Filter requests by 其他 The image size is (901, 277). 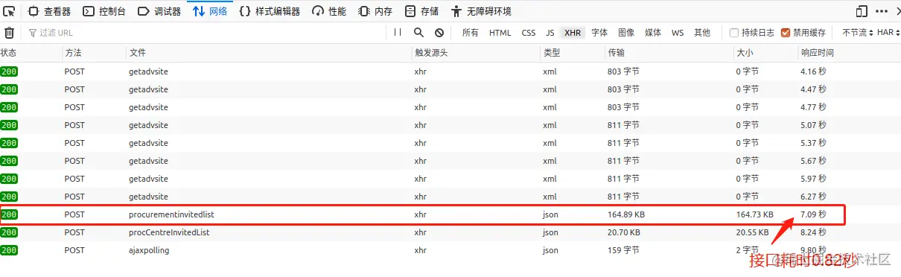coord(702,33)
